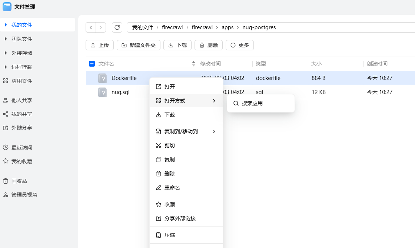The height and width of the screenshot is (248, 415).
Task: Refresh the current folder view
Action: [117, 27]
